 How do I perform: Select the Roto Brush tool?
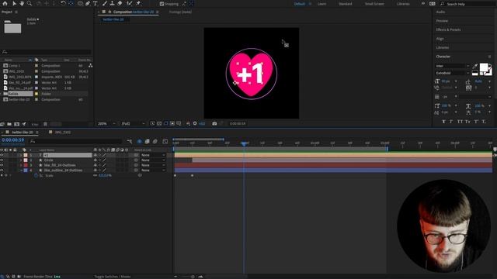click(130, 3)
